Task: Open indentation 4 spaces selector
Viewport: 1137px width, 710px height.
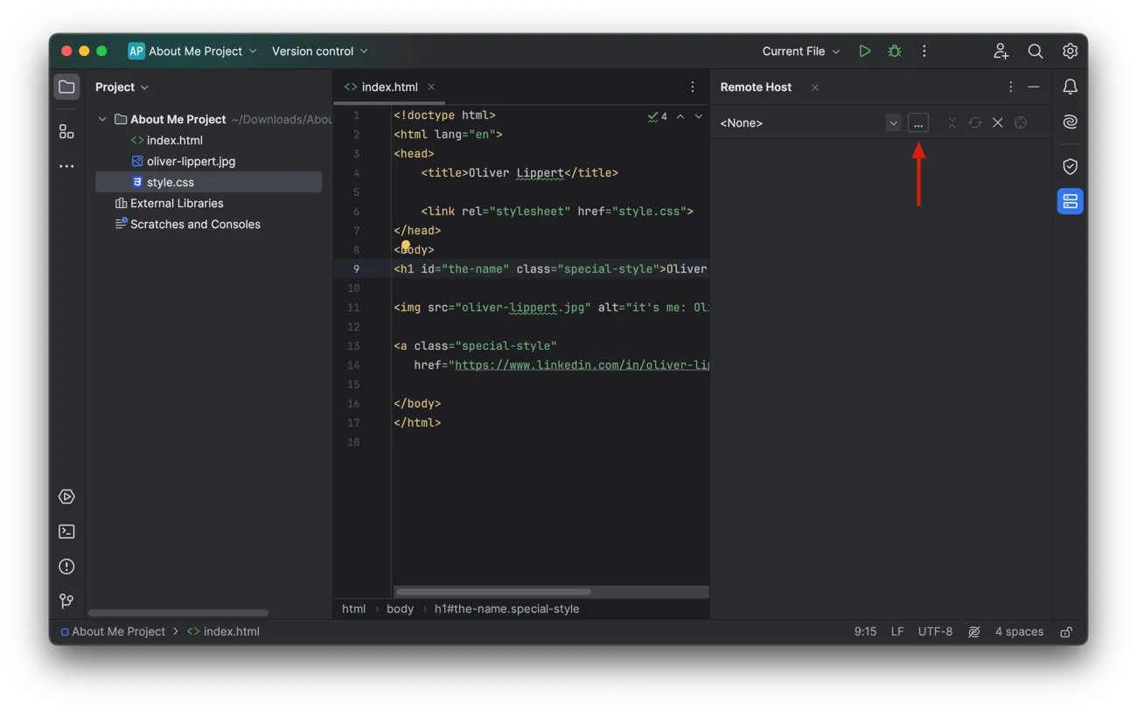Action: (1019, 631)
